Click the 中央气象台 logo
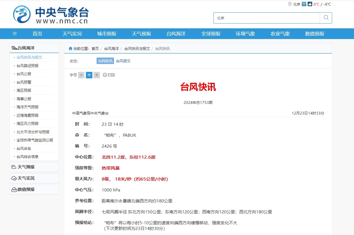Viewport: 354px width, 235px height. [x=51, y=15]
